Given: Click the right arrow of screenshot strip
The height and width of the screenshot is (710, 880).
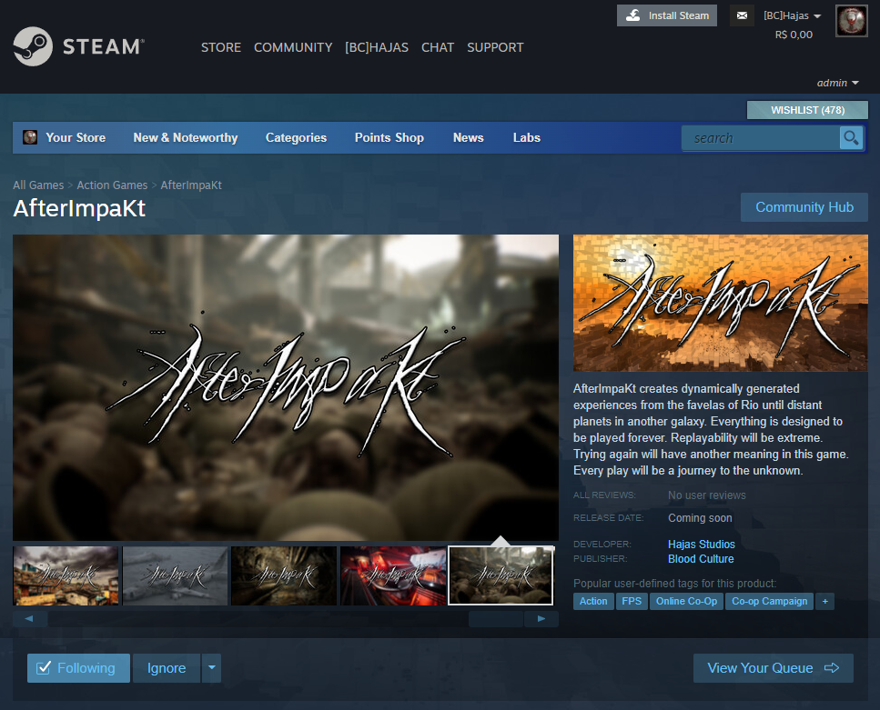Looking at the screenshot, I should [541, 618].
